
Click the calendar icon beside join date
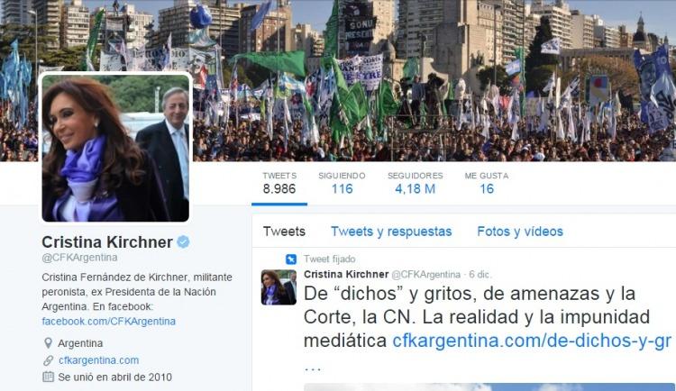(x=49, y=377)
